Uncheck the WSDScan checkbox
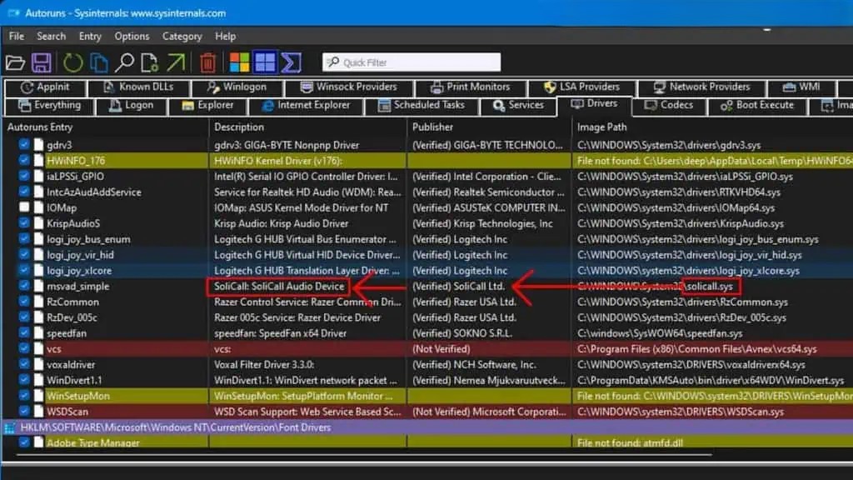 [x=24, y=412]
